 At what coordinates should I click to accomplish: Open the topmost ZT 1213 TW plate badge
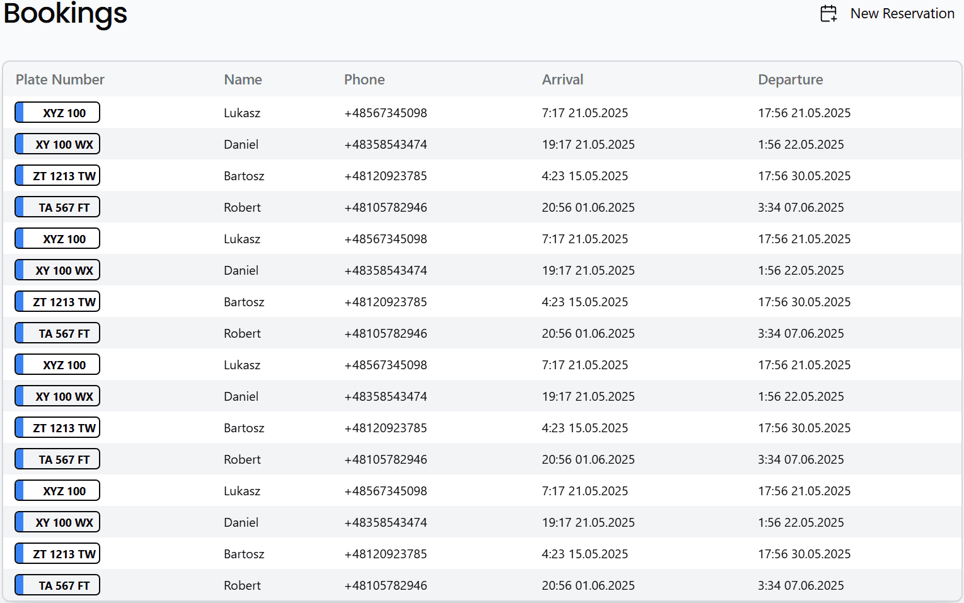point(57,176)
